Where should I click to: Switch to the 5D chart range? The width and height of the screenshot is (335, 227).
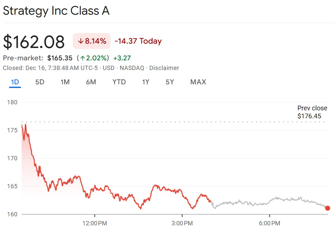click(x=40, y=82)
